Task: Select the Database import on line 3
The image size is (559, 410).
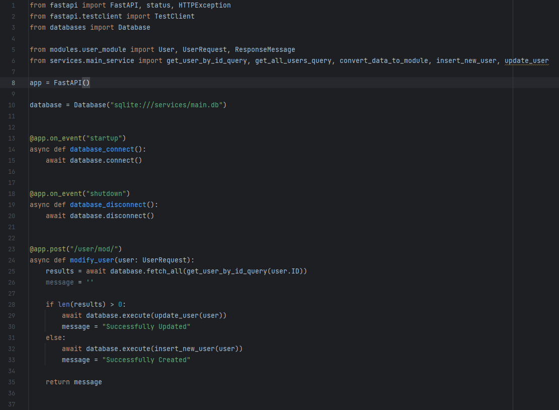Action: (x=134, y=27)
